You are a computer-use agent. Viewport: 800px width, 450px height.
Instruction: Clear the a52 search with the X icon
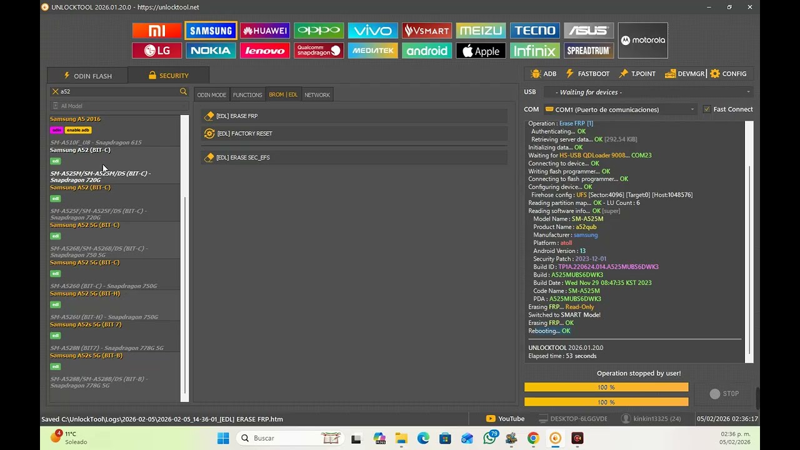click(55, 91)
